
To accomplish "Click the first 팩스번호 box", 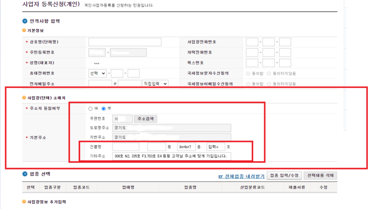I will tap(252, 63).
